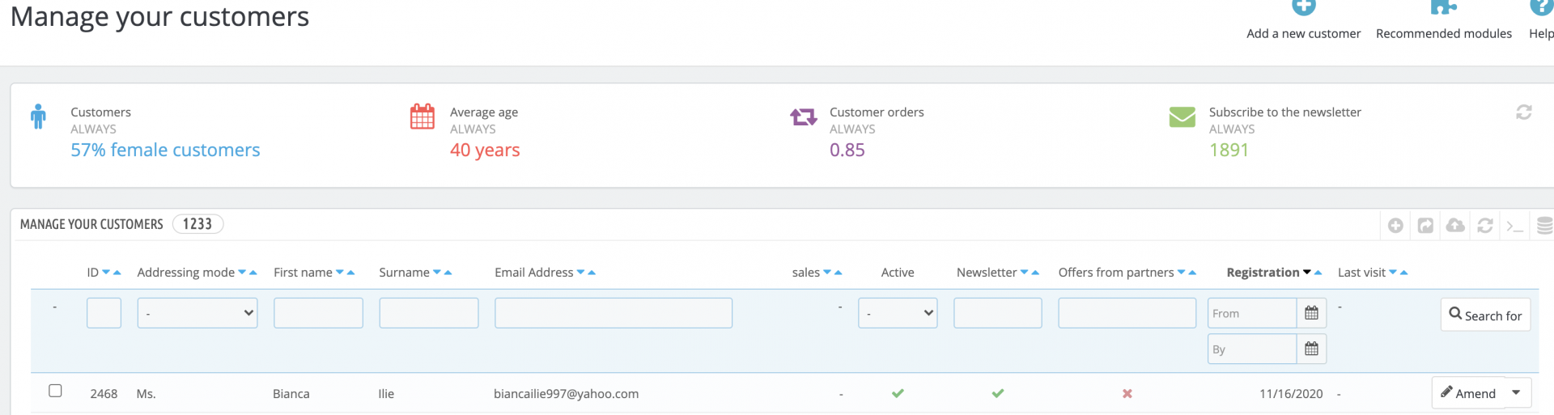This screenshot has width=1554, height=415.
Task: Open calendar picker for Registration By date
Action: coord(1311,349)
